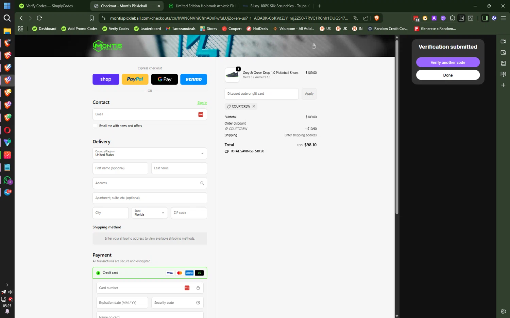Click the address search magnifier icon
Image resolution: width=510 pixels, height=318 pixels.
[x=202, y=183]
